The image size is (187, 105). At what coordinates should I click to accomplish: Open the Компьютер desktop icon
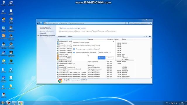pos(11,3)
